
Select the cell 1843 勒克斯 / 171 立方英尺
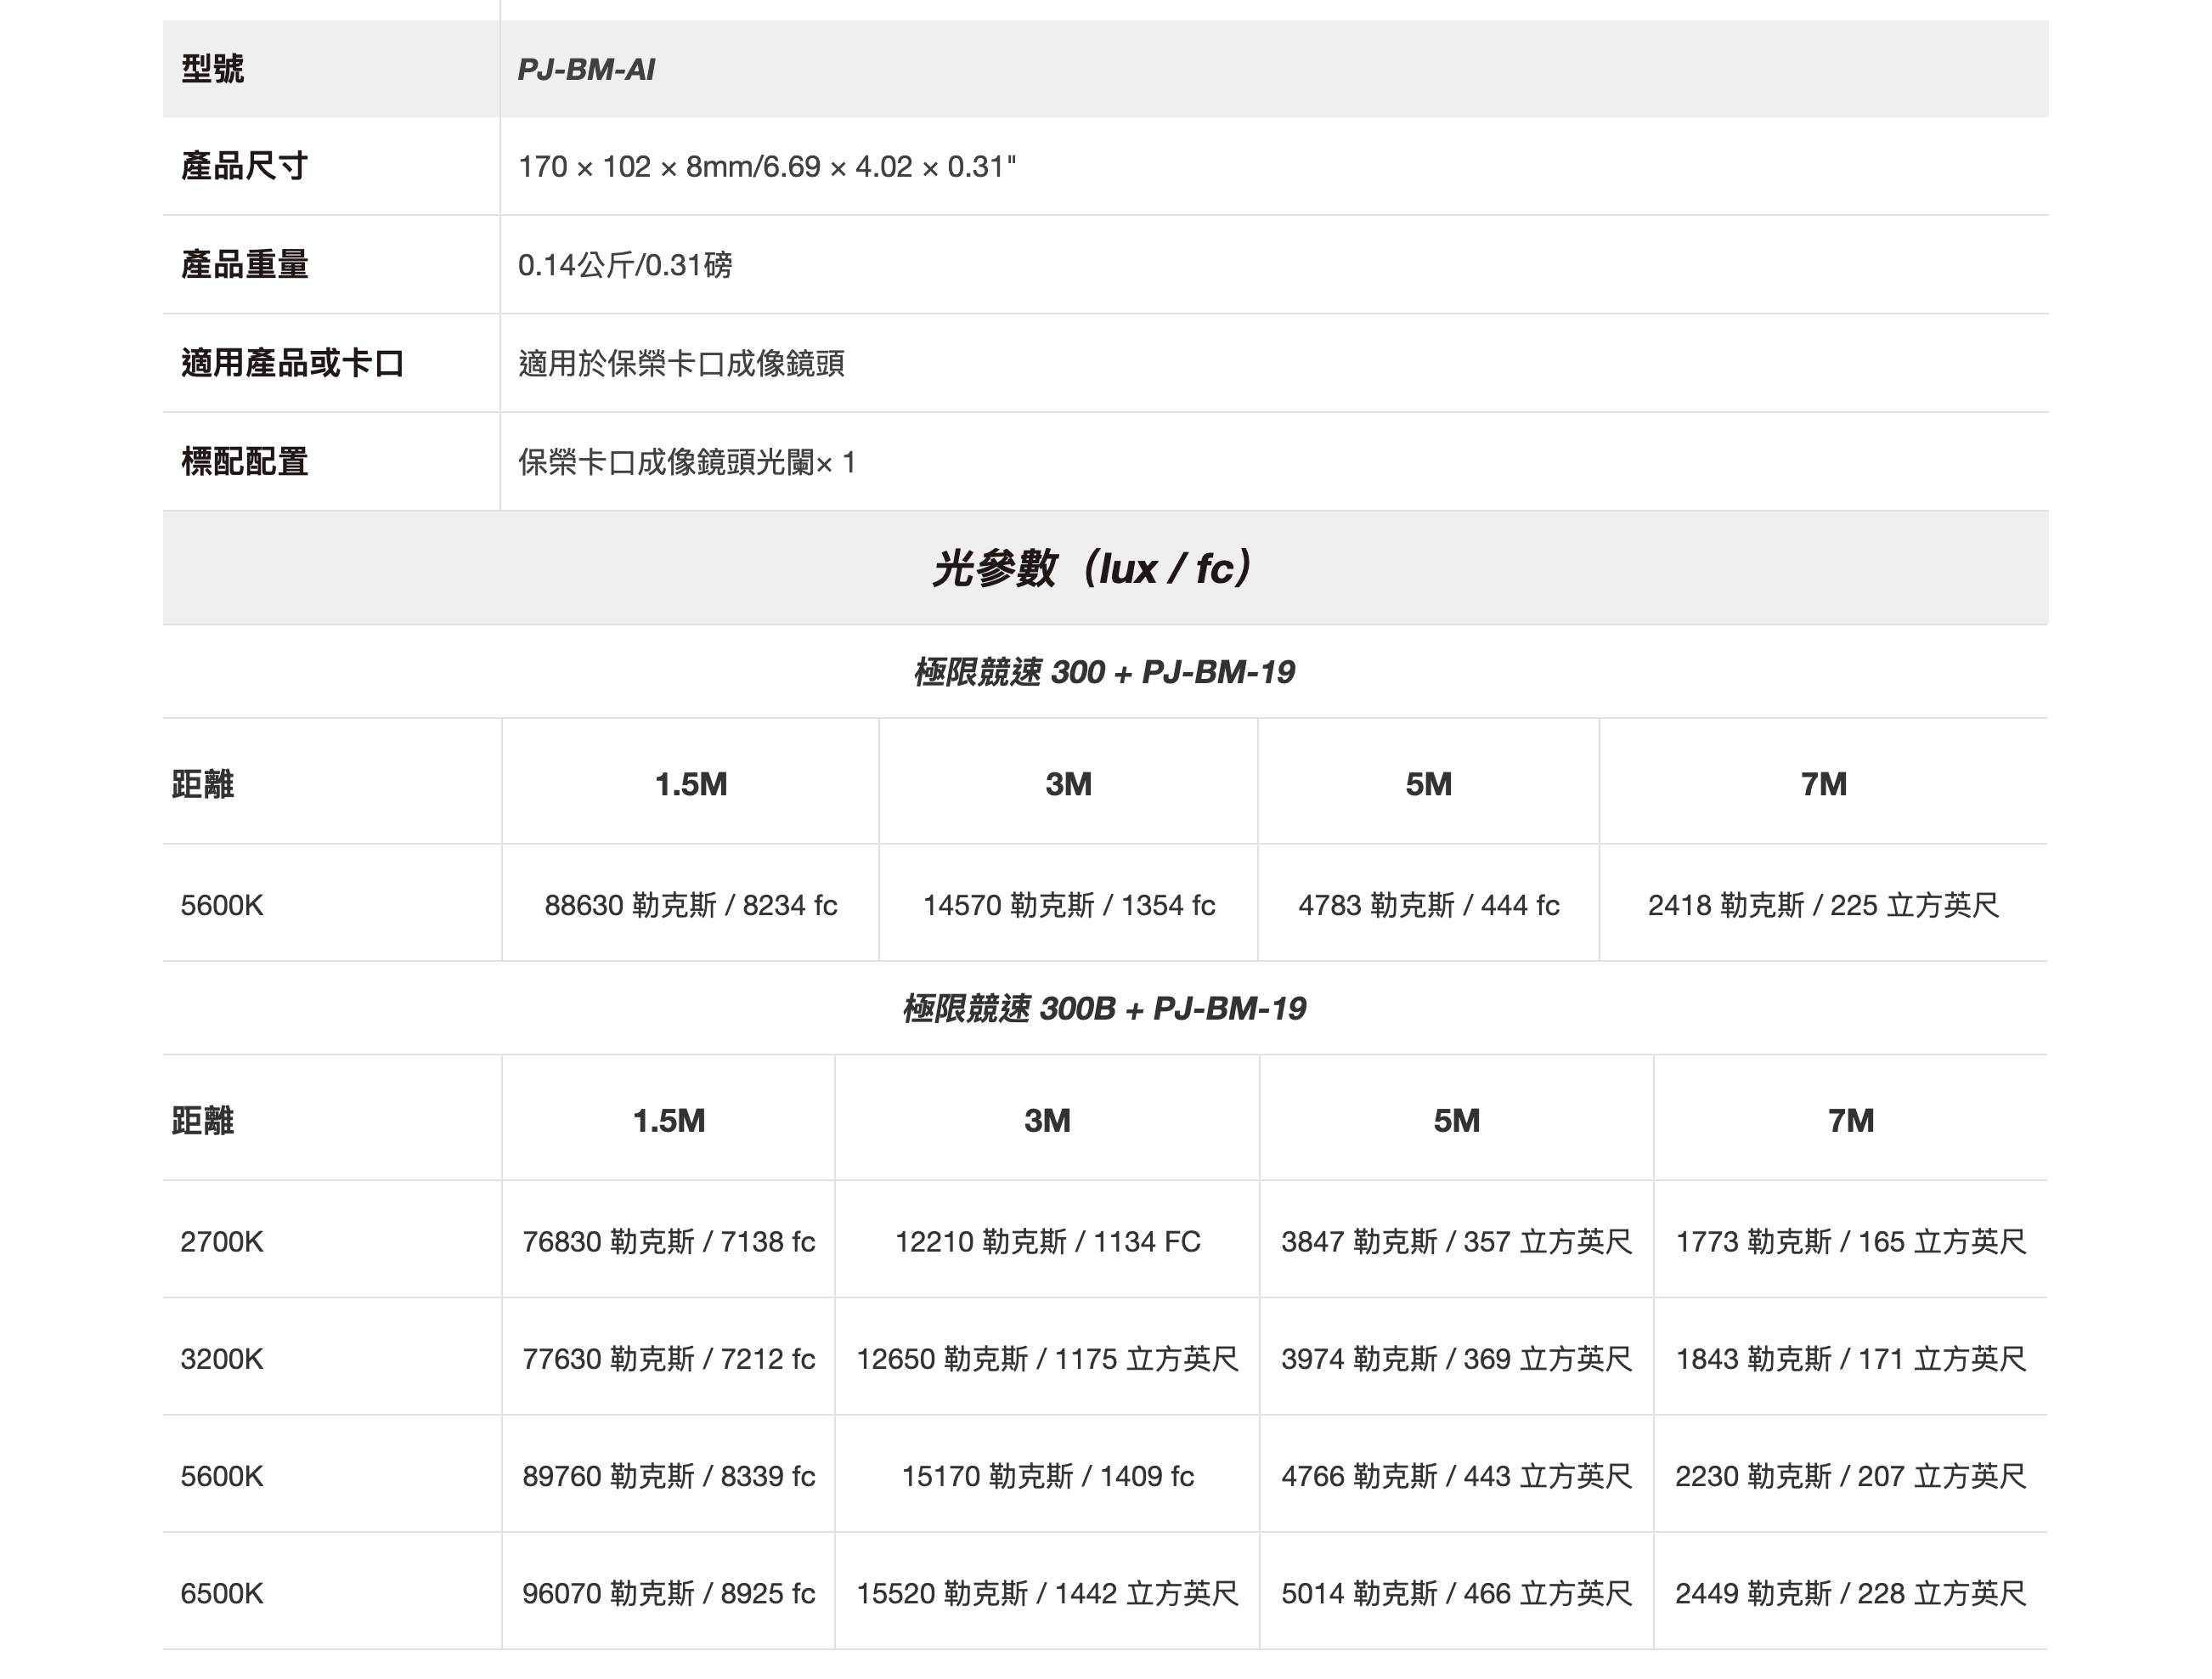(1851, 1359)
